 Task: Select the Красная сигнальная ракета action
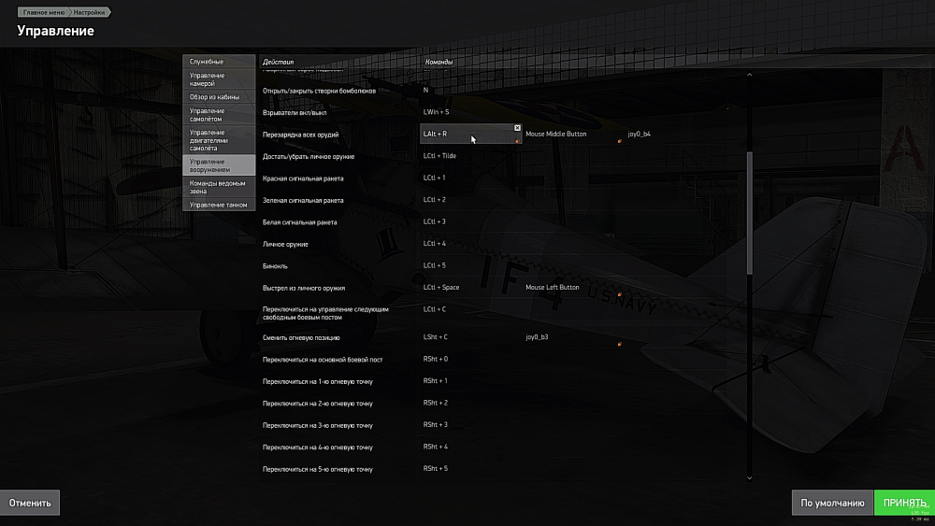point(303,178)
